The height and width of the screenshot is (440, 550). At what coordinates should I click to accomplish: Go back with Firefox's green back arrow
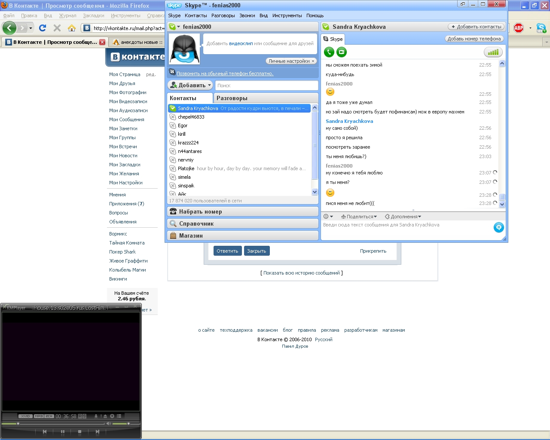click(9, 28)
